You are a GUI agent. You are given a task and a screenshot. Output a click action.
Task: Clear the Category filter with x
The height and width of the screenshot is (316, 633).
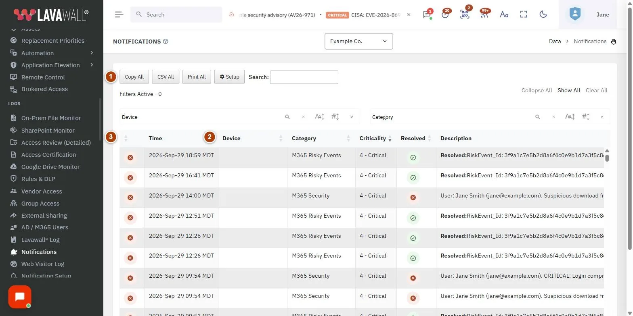553,117
